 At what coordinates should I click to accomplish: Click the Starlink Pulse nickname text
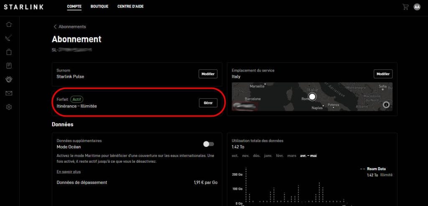(70, 77)
